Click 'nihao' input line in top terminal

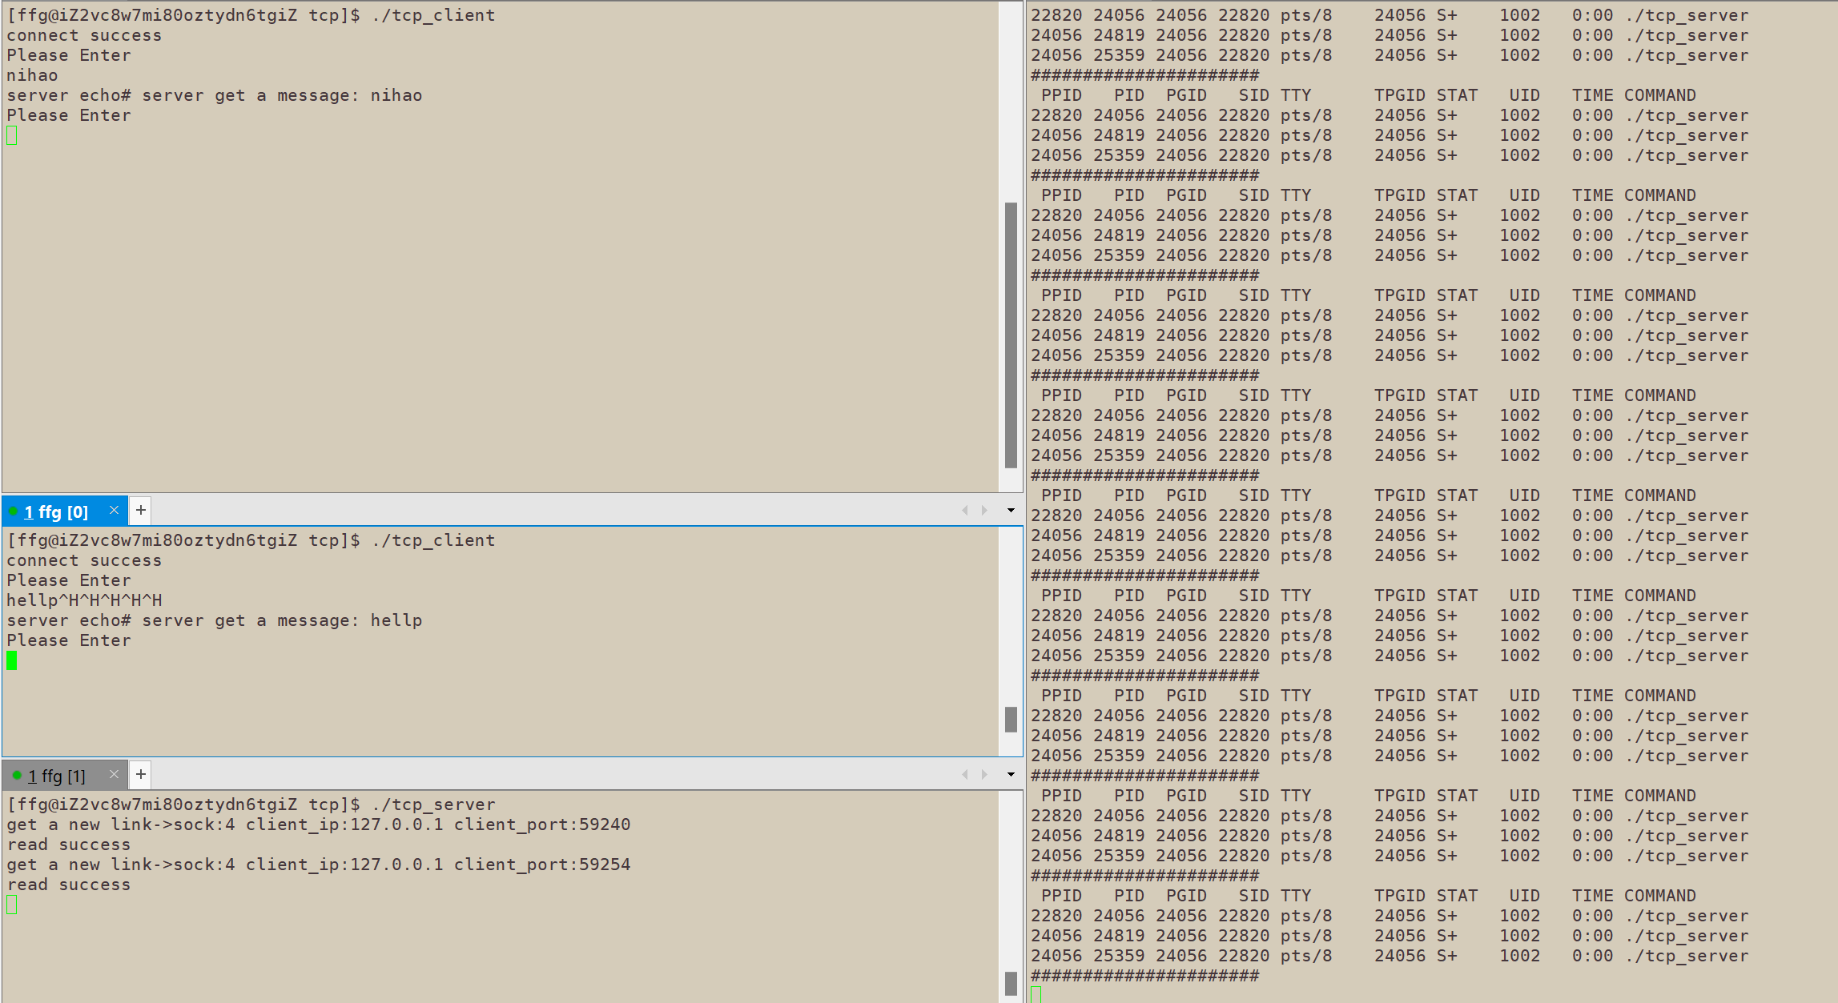pos(32,75)
